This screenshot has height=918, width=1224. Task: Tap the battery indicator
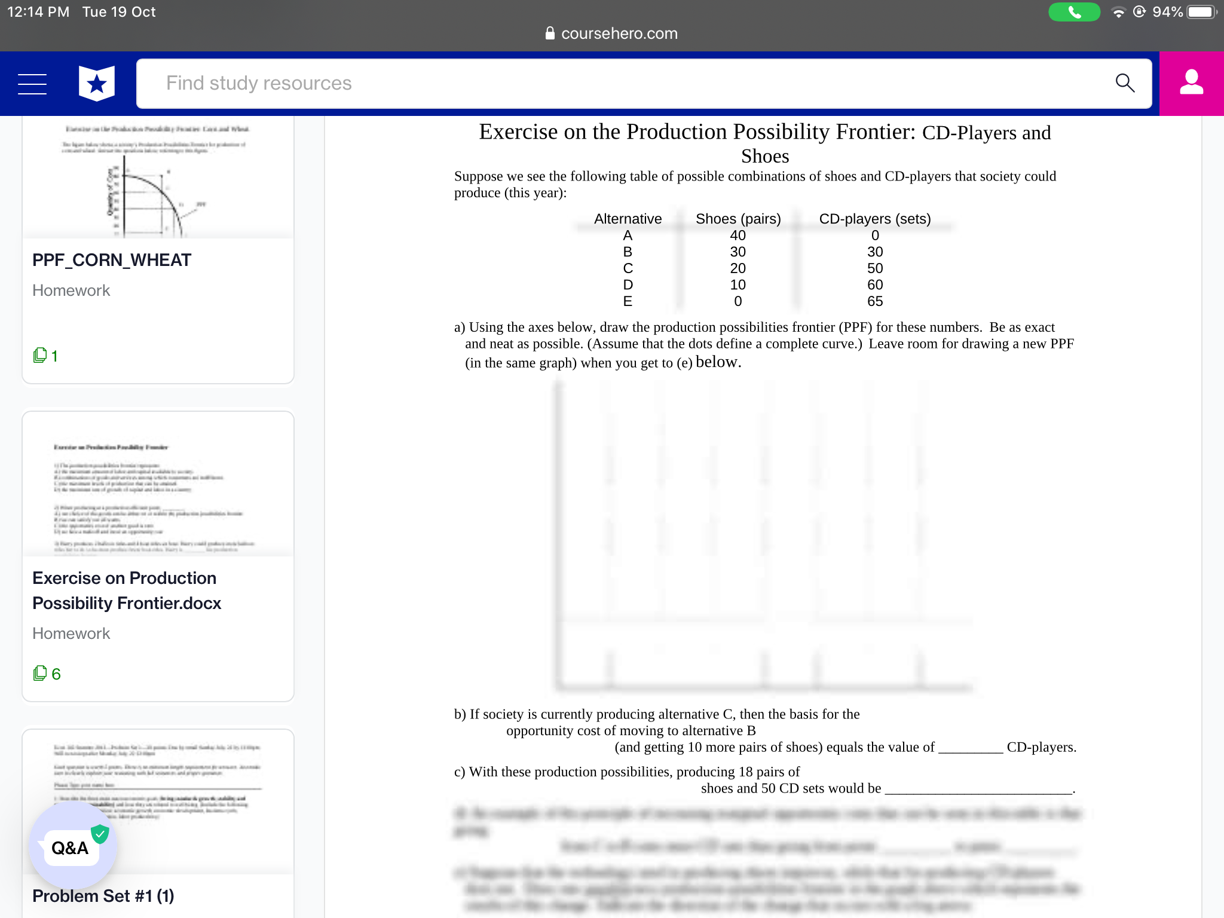tap(1201, 12)
